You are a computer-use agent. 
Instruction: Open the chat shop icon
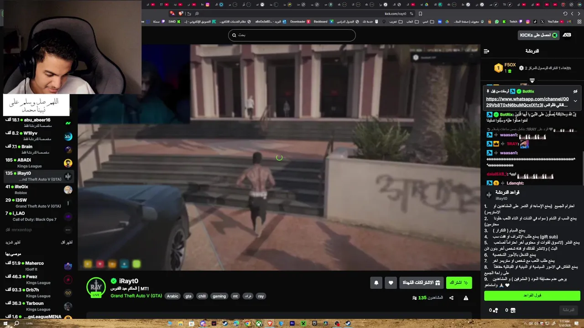click(513, 310)
